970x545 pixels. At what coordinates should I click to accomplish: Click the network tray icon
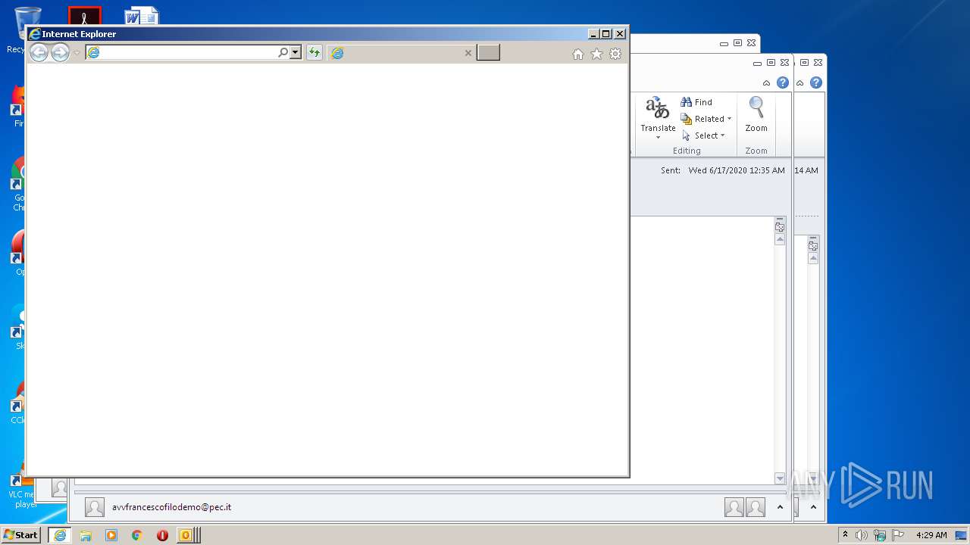point(880,535)
